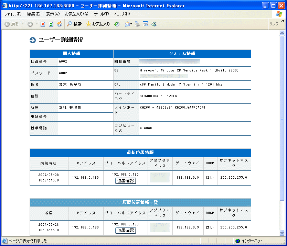Click the Stop loading icon
Viewport: 287px width, 246px height.
coord(43,24)
